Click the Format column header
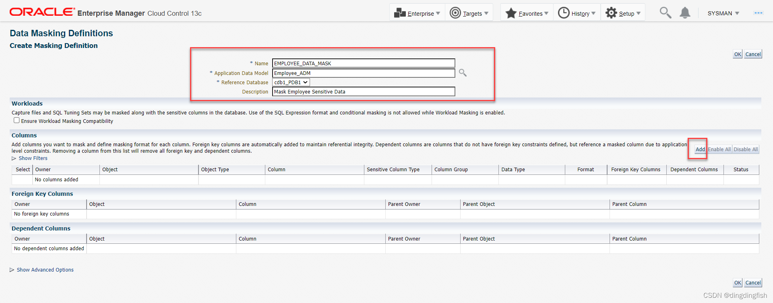Viewport: 773px width, 303px height. (x=585, y=170)
